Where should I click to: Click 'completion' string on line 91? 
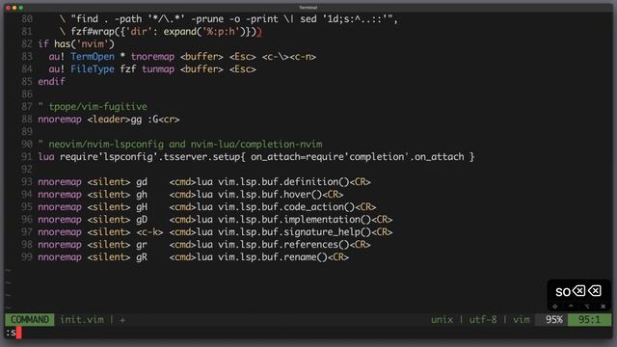(x=376, y=156)
